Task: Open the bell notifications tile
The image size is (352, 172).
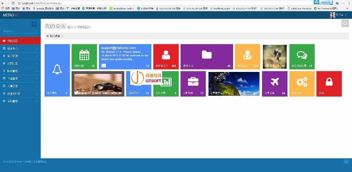Action: (x=57, y=70)
